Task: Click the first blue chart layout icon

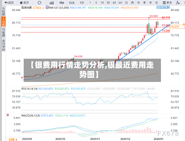Action: [x=158, y=7]
